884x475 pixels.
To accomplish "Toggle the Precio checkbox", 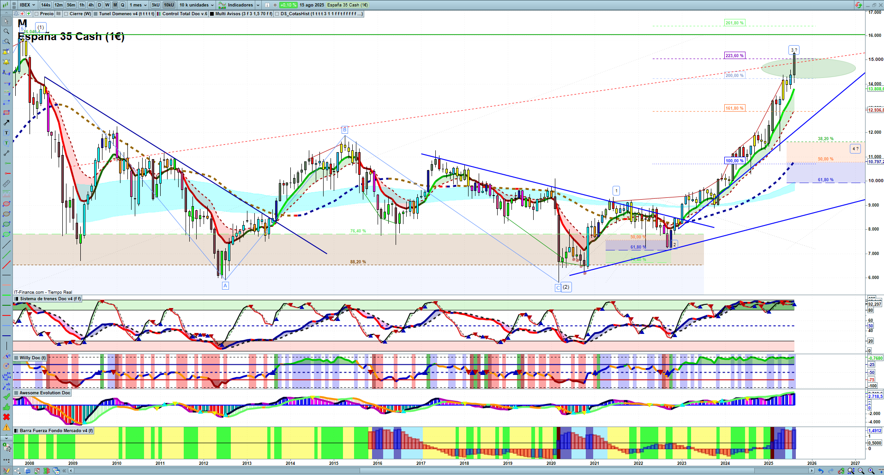I will (x=37, y=14).
